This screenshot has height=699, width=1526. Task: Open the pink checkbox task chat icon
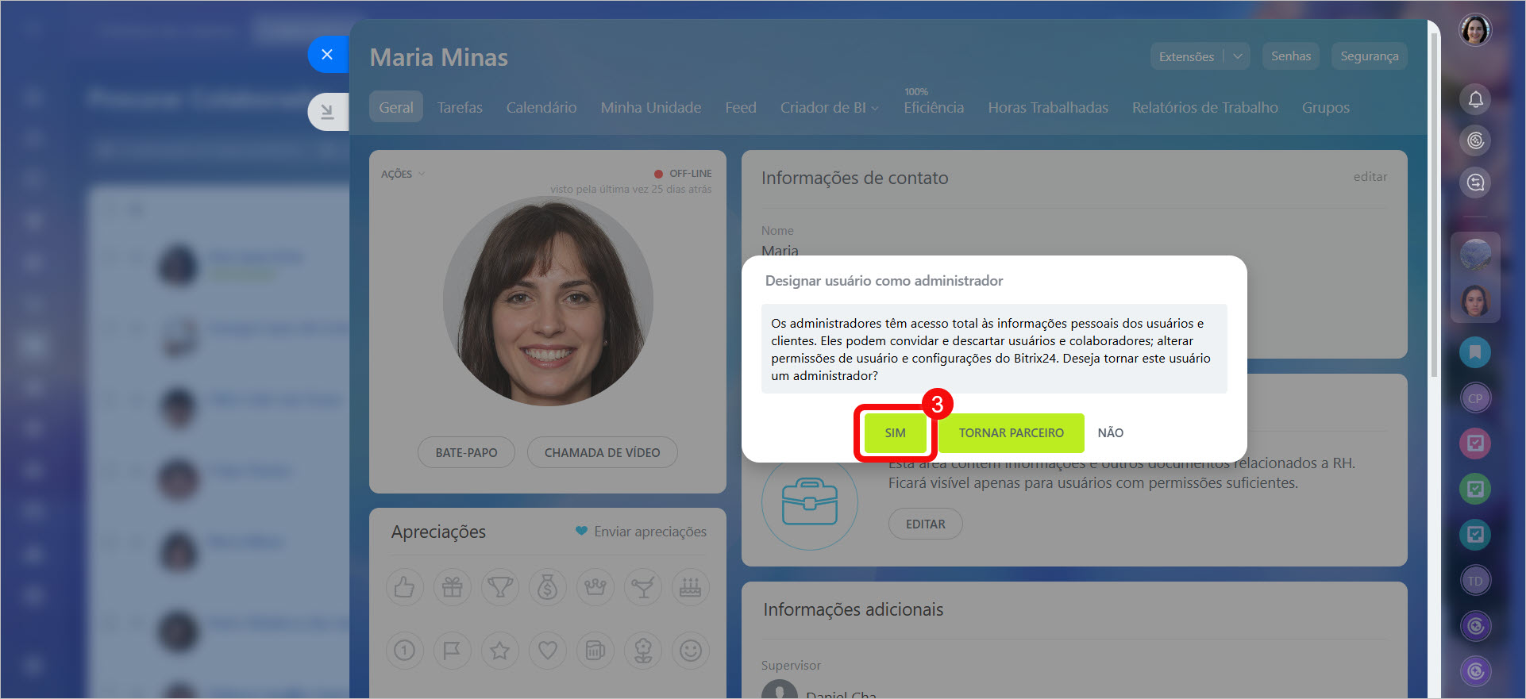click(1475, 444)
